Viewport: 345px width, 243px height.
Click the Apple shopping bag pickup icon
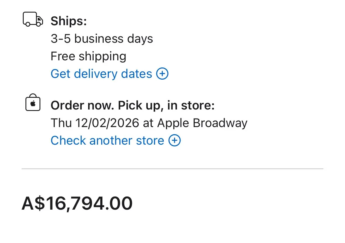pyautogui.click(x=33, y=103)
